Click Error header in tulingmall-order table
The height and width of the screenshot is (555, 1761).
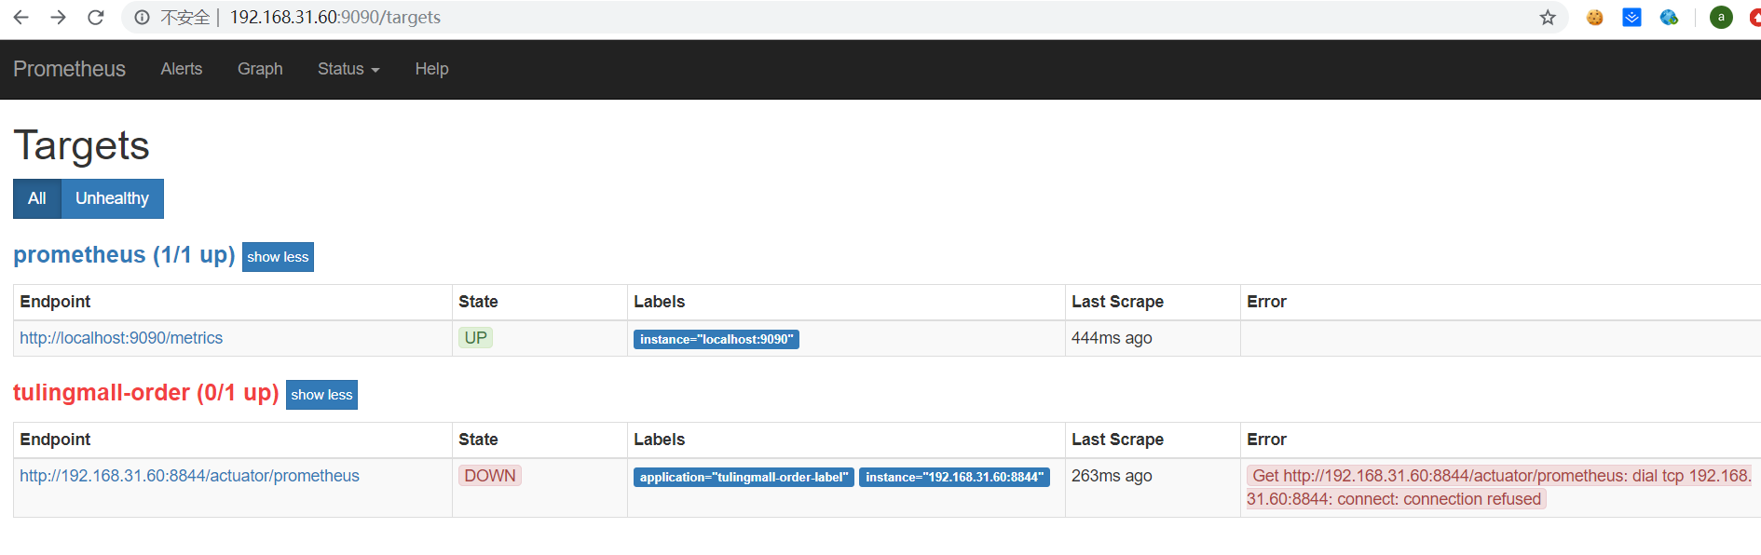pos(1266,440)
